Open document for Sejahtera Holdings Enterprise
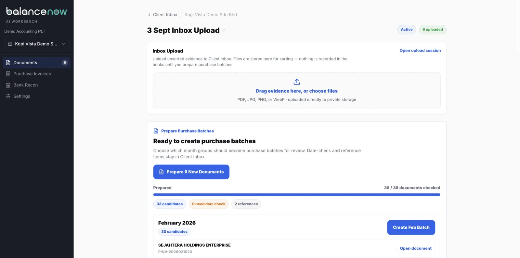 coord(416,248)
